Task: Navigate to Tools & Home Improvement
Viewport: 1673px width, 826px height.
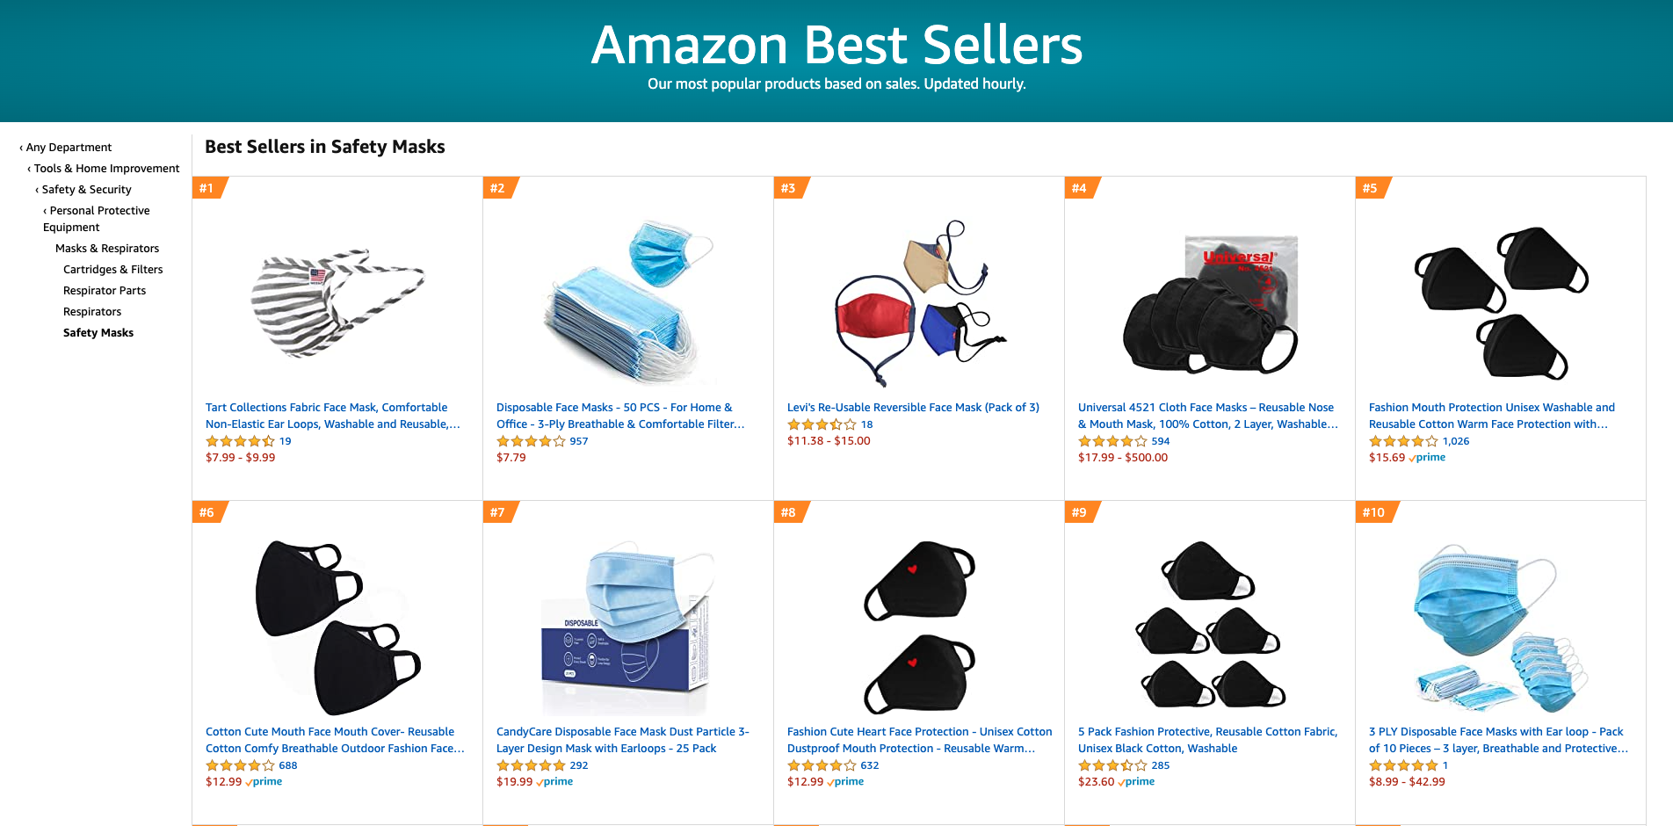Action: click(x=106, y=169)
